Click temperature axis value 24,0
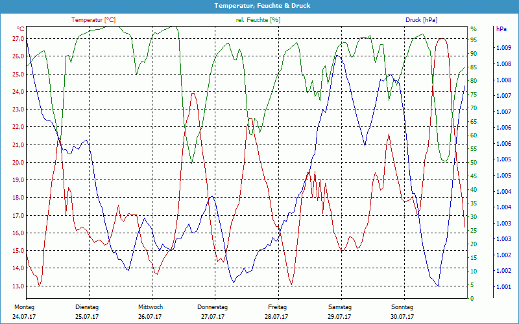Image resolution: width=519 pixels, height=324 pixels. (x=18, y=91)
